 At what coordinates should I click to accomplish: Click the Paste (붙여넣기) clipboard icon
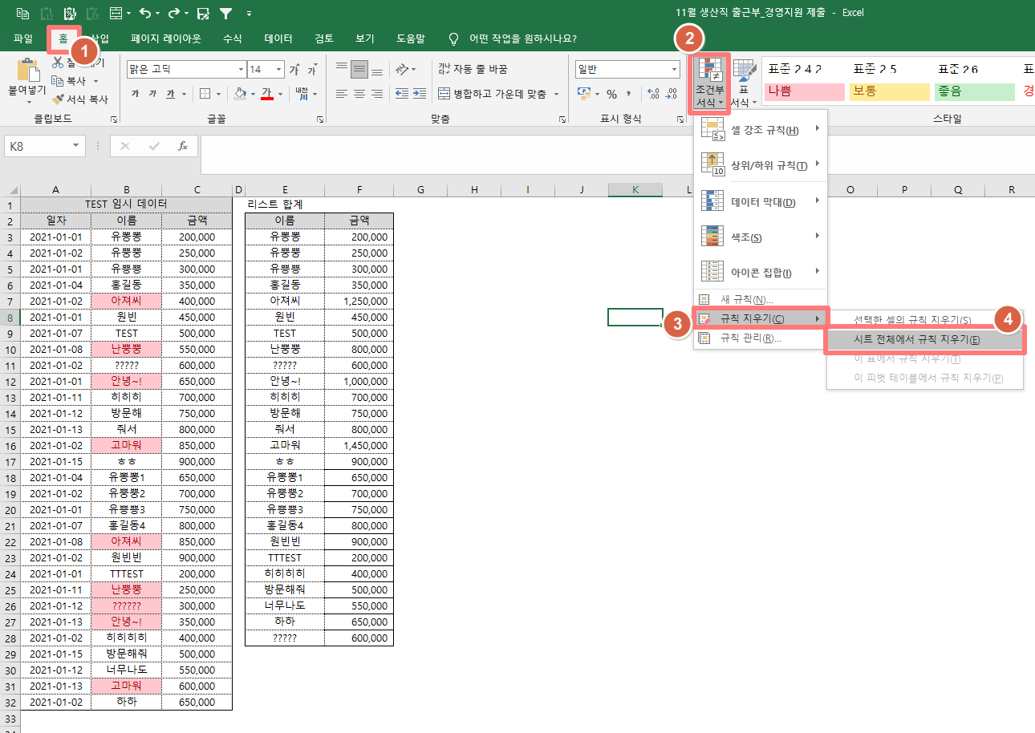click(x=28, y=70)
